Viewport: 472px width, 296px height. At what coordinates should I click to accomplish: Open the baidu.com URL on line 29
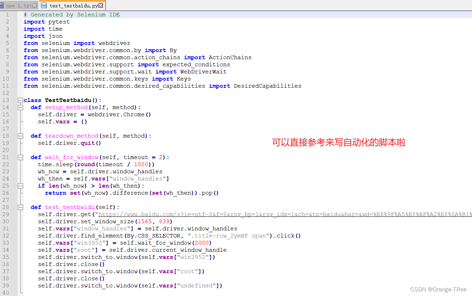pos(285,214)
